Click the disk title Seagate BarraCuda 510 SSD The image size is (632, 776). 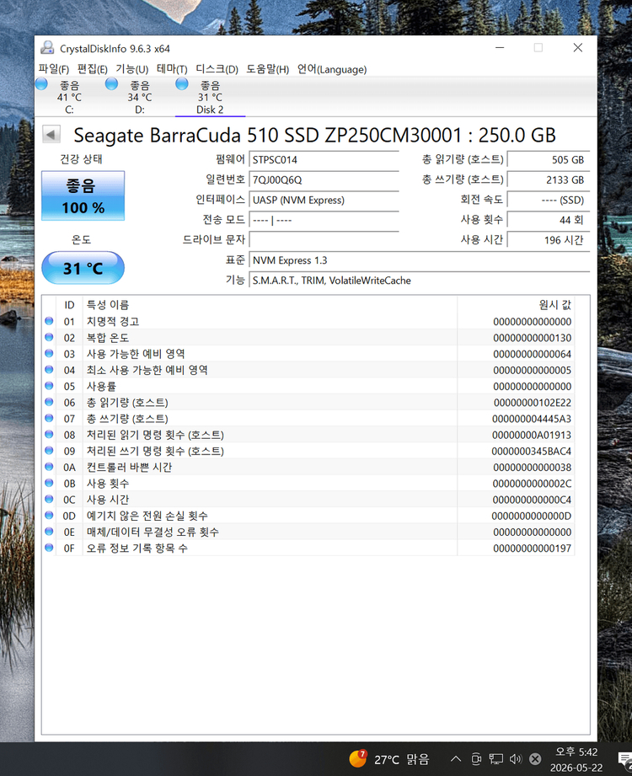[315, 135]
